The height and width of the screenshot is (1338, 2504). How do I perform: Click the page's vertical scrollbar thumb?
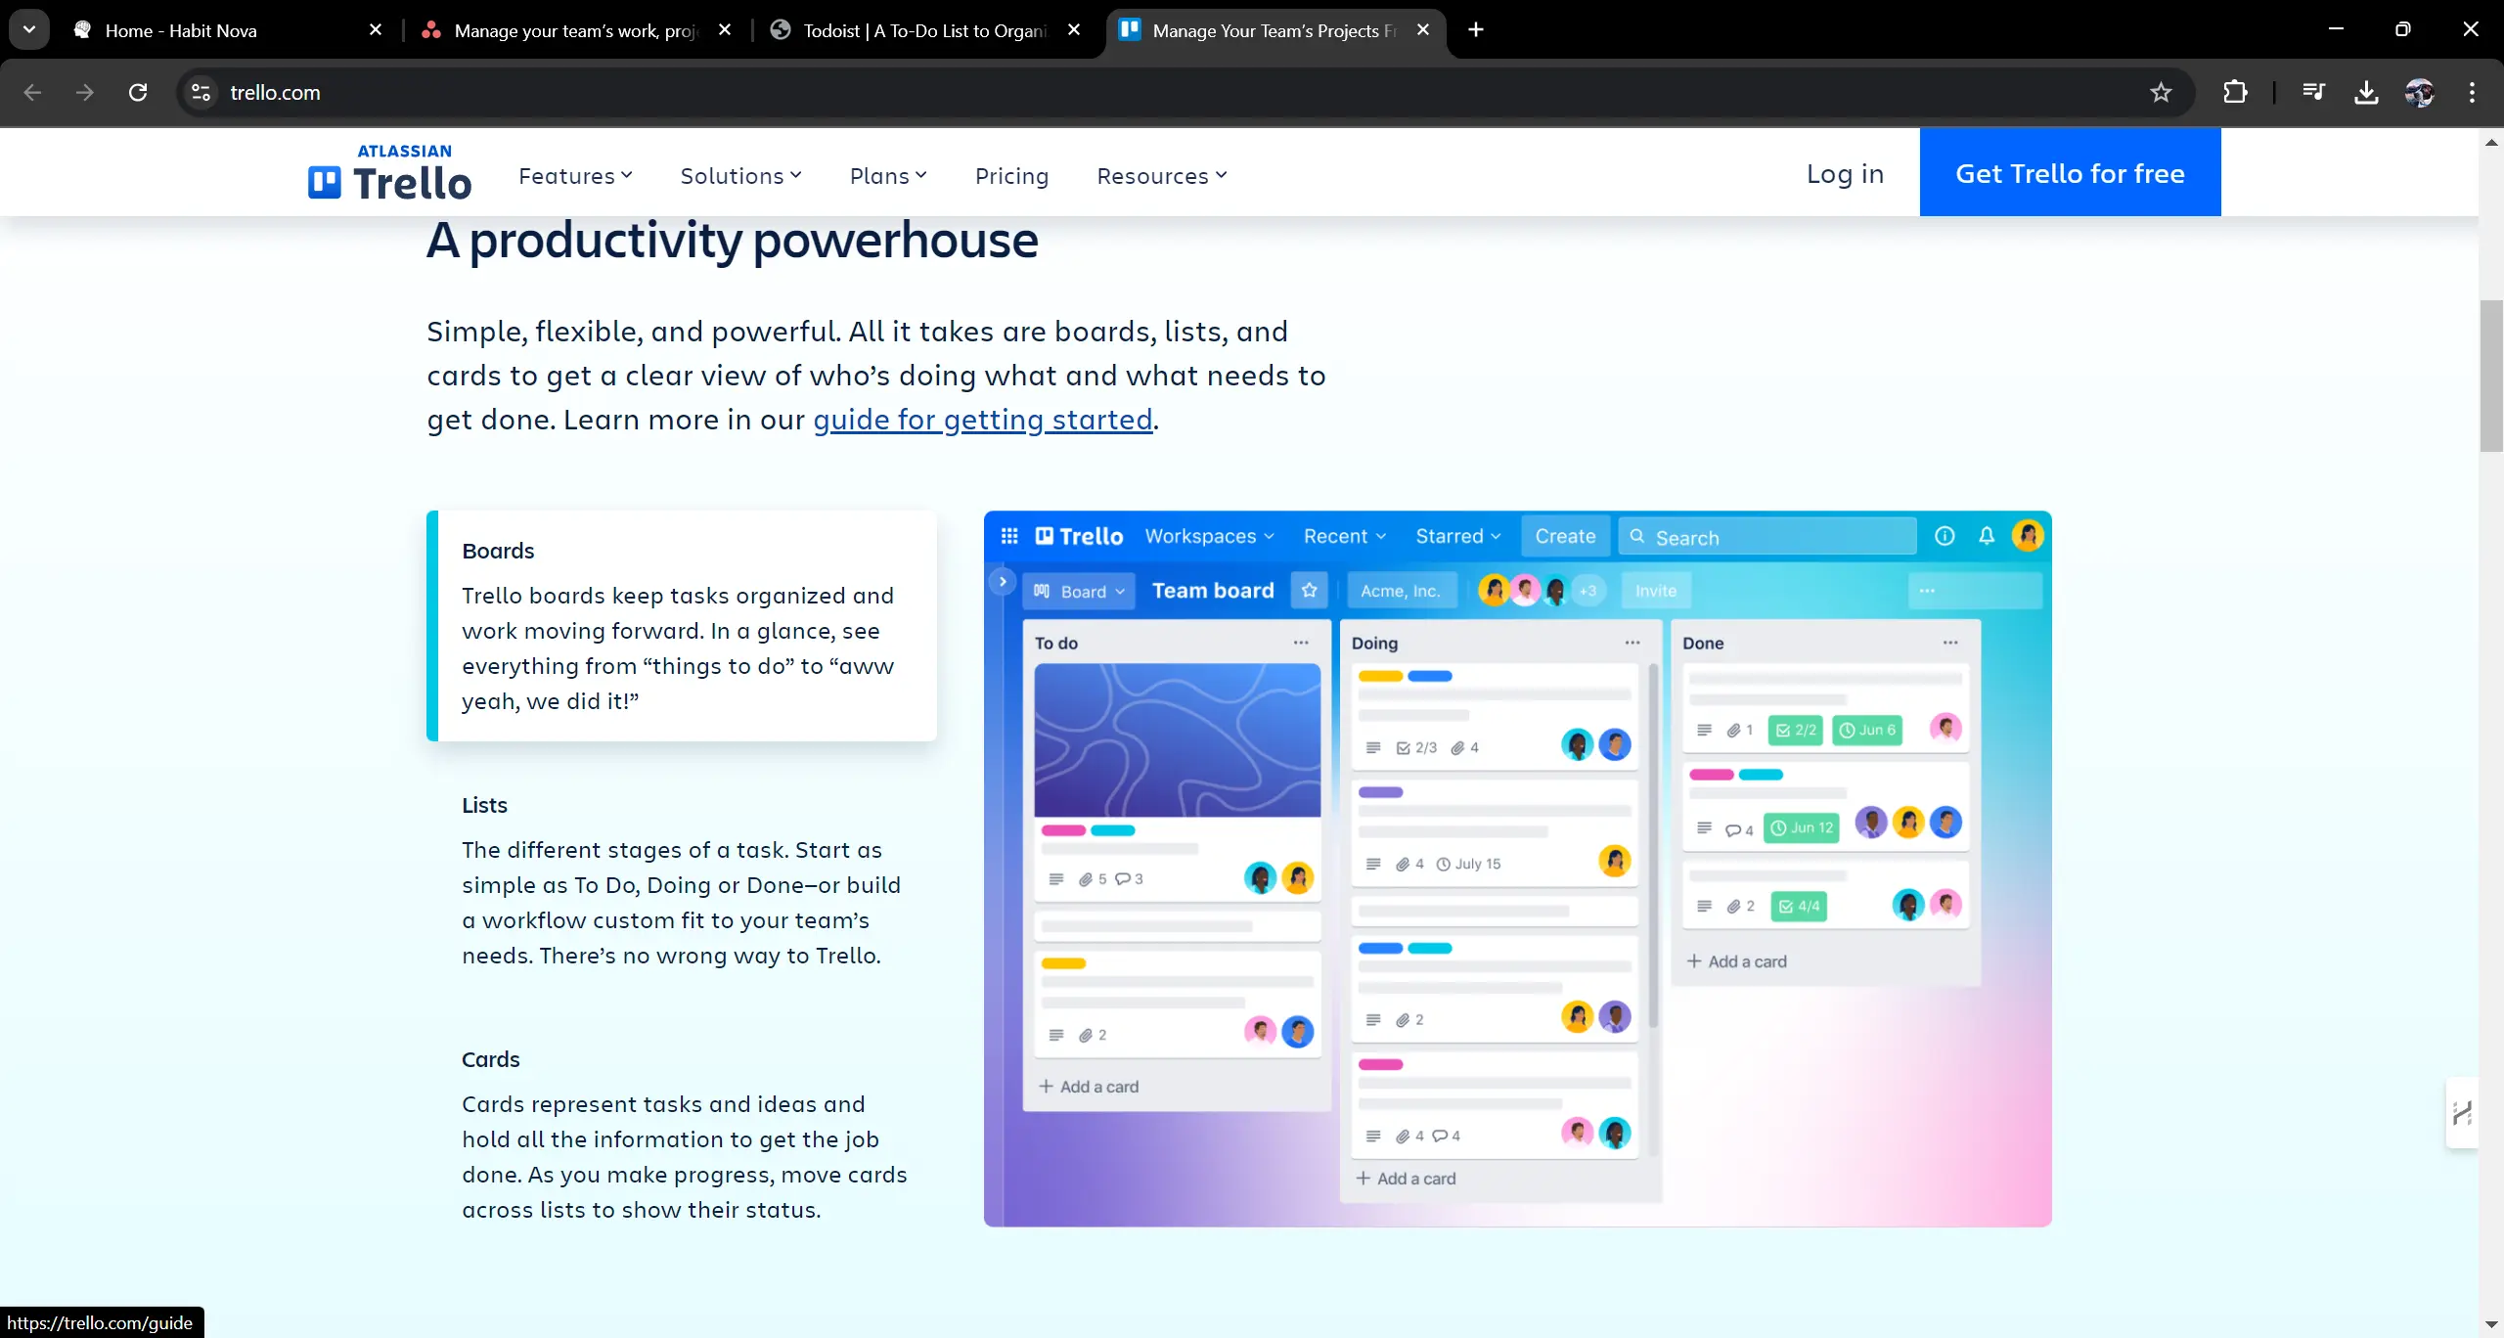coord(2491,377)
